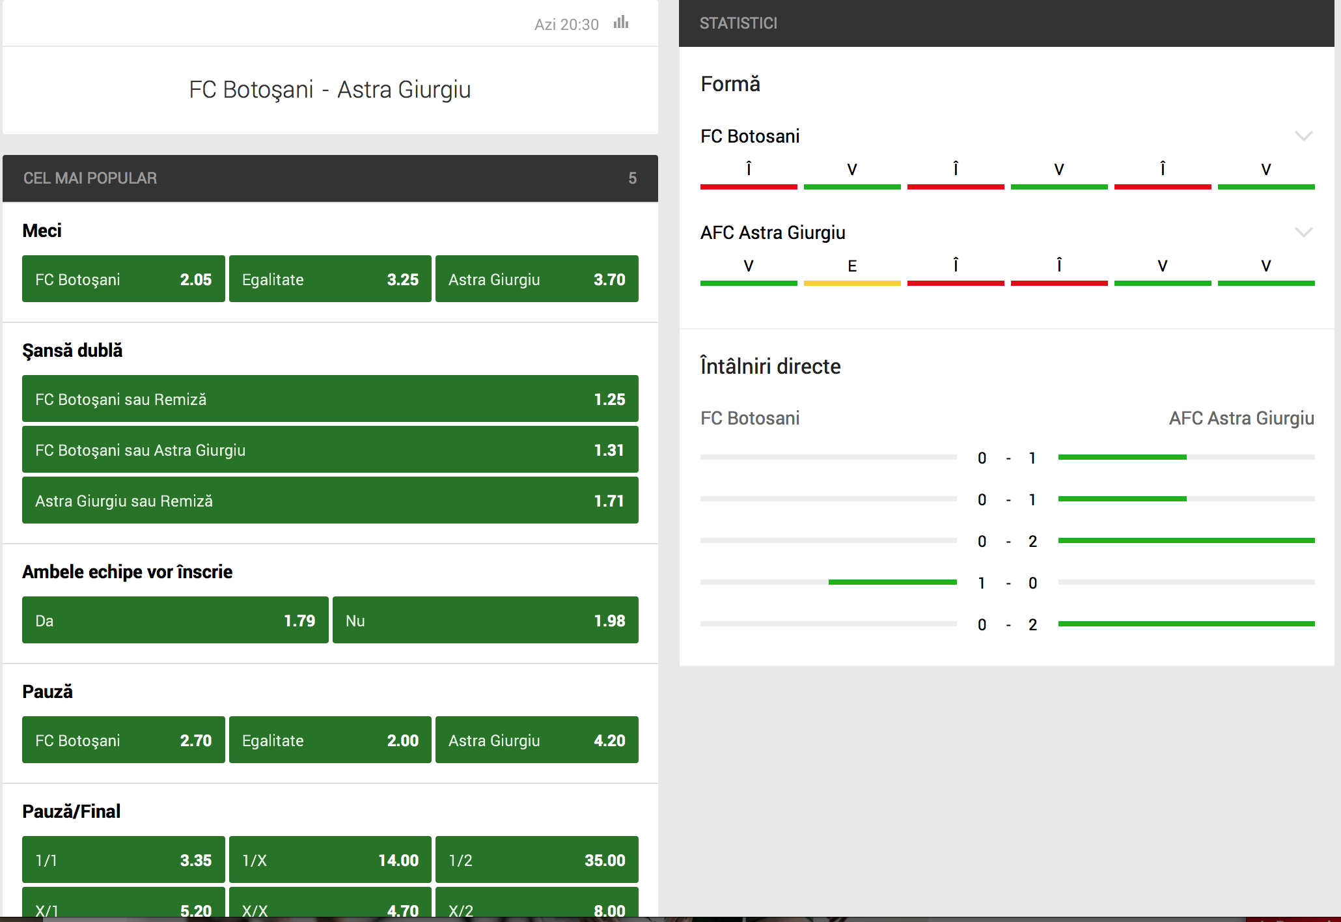Select half-time Egalitate odds 2.00
Viewport: 1341px width, 922px height.
(330, 740)
